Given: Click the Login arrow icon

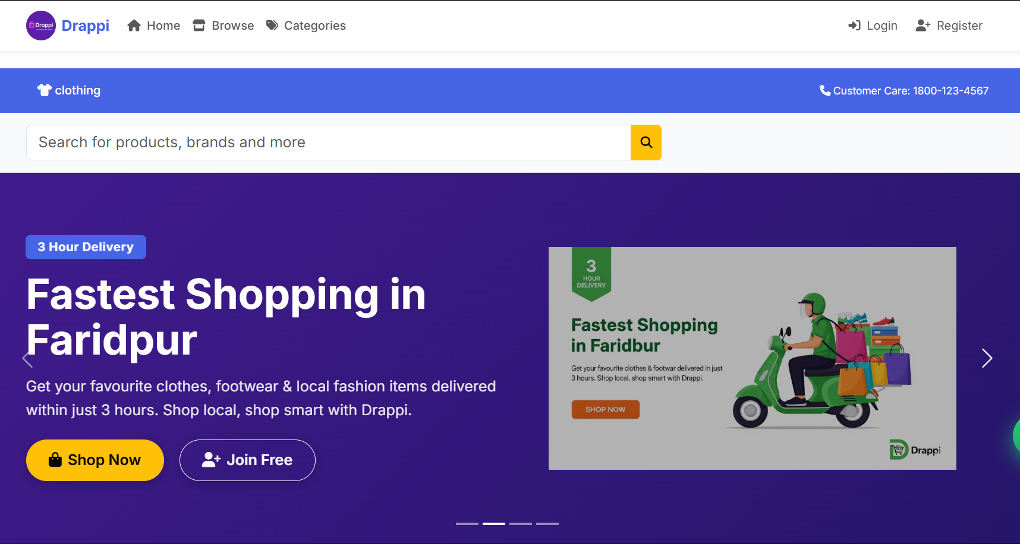Looking at the screenshot, I should 854,26.
